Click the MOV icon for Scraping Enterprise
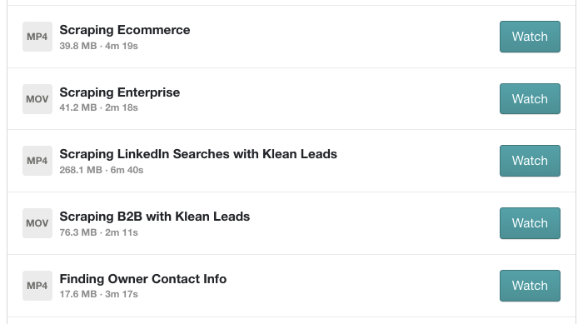 point(37,99)
